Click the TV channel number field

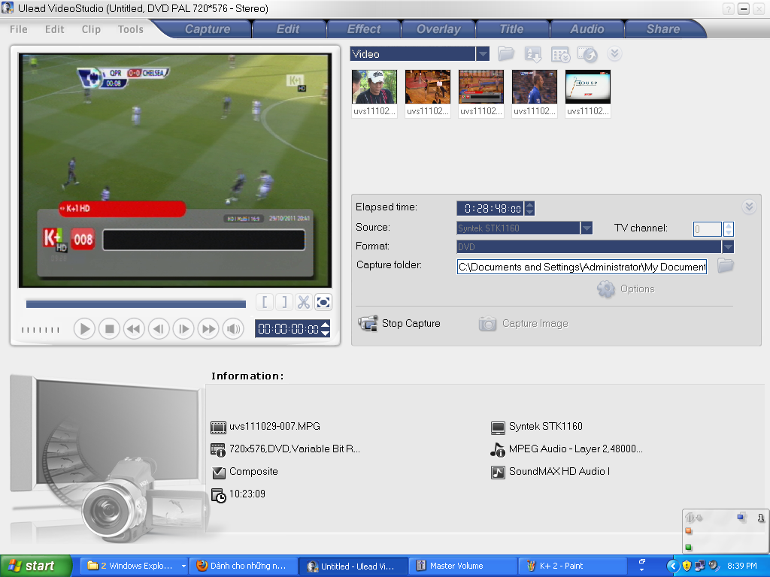(x=707, y=228)
